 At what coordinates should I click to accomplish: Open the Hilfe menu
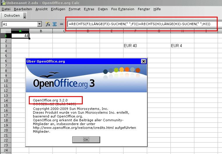(157, 9)
